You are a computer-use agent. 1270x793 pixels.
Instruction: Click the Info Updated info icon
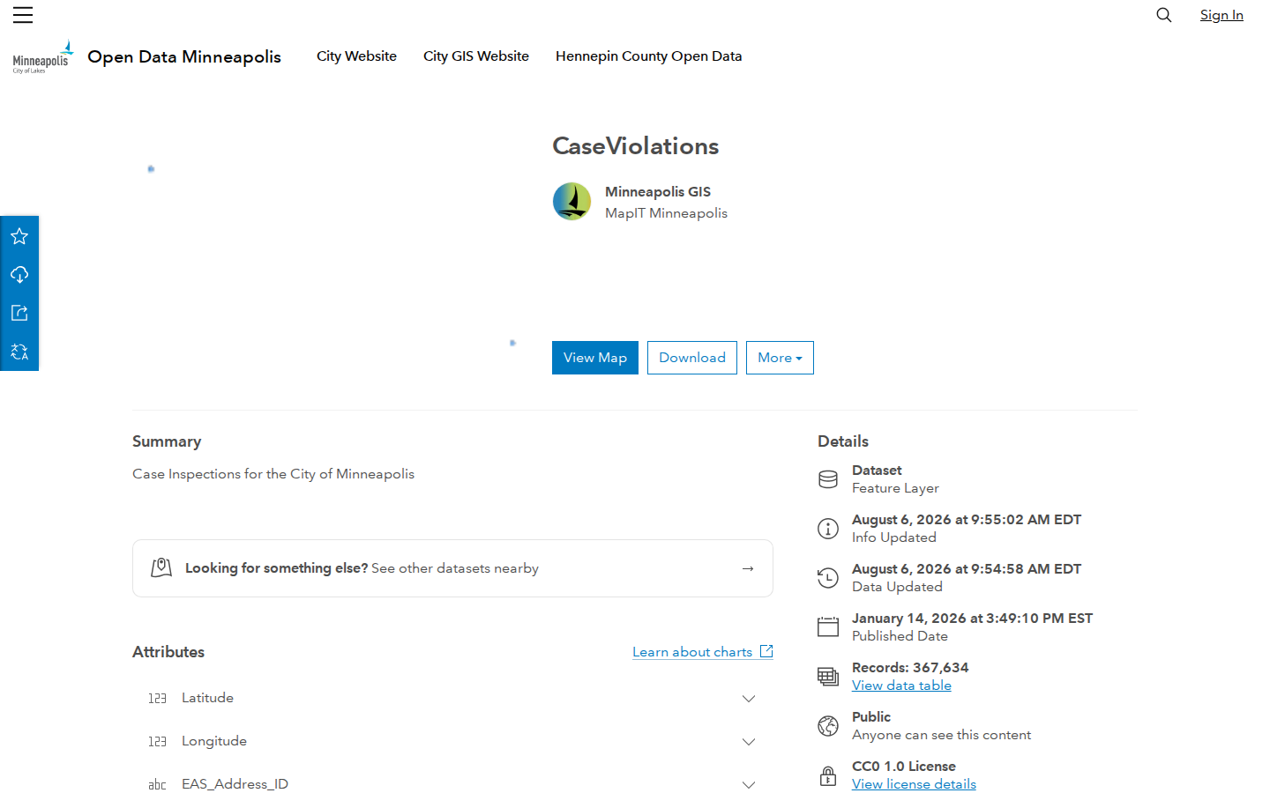(828, 529)
